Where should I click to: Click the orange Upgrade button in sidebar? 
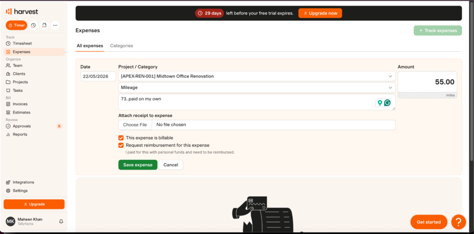tap(34, 204)
